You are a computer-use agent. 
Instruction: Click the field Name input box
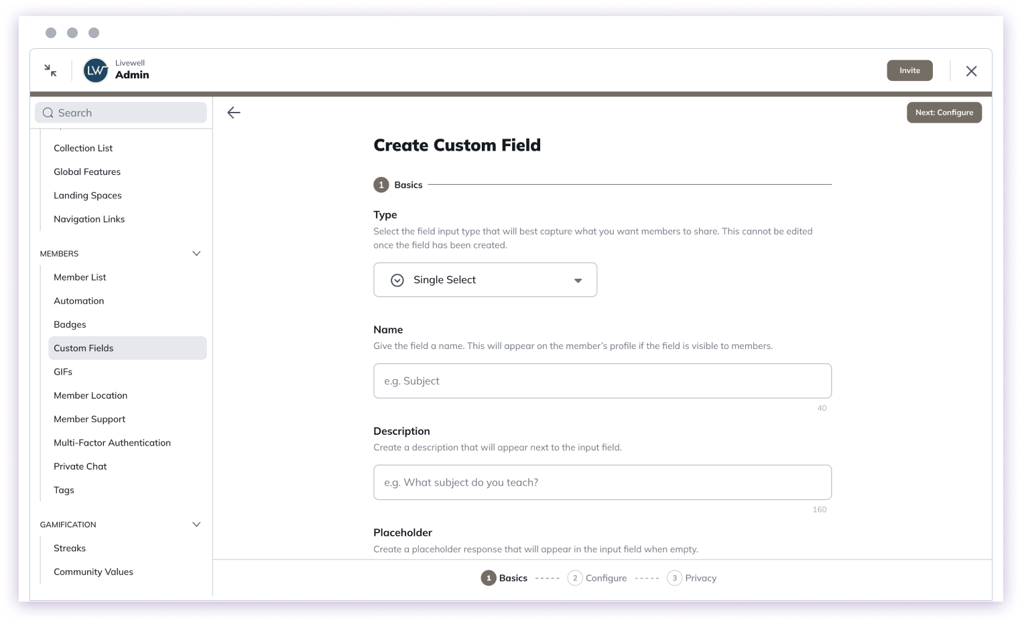point(602,380)
